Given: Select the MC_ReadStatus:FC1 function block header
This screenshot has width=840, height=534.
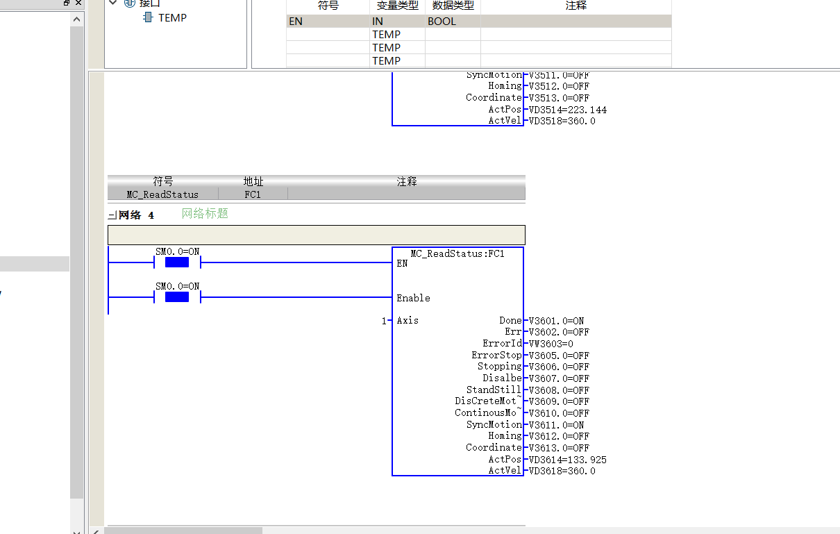Looking at the screenshot, I should pyautogui.click(x=457, y=253).
